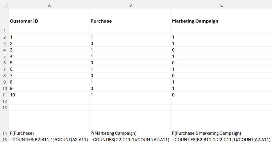The width and height of the screenshot is (272, 142).
Task: Select column A header
Action: 49,5
